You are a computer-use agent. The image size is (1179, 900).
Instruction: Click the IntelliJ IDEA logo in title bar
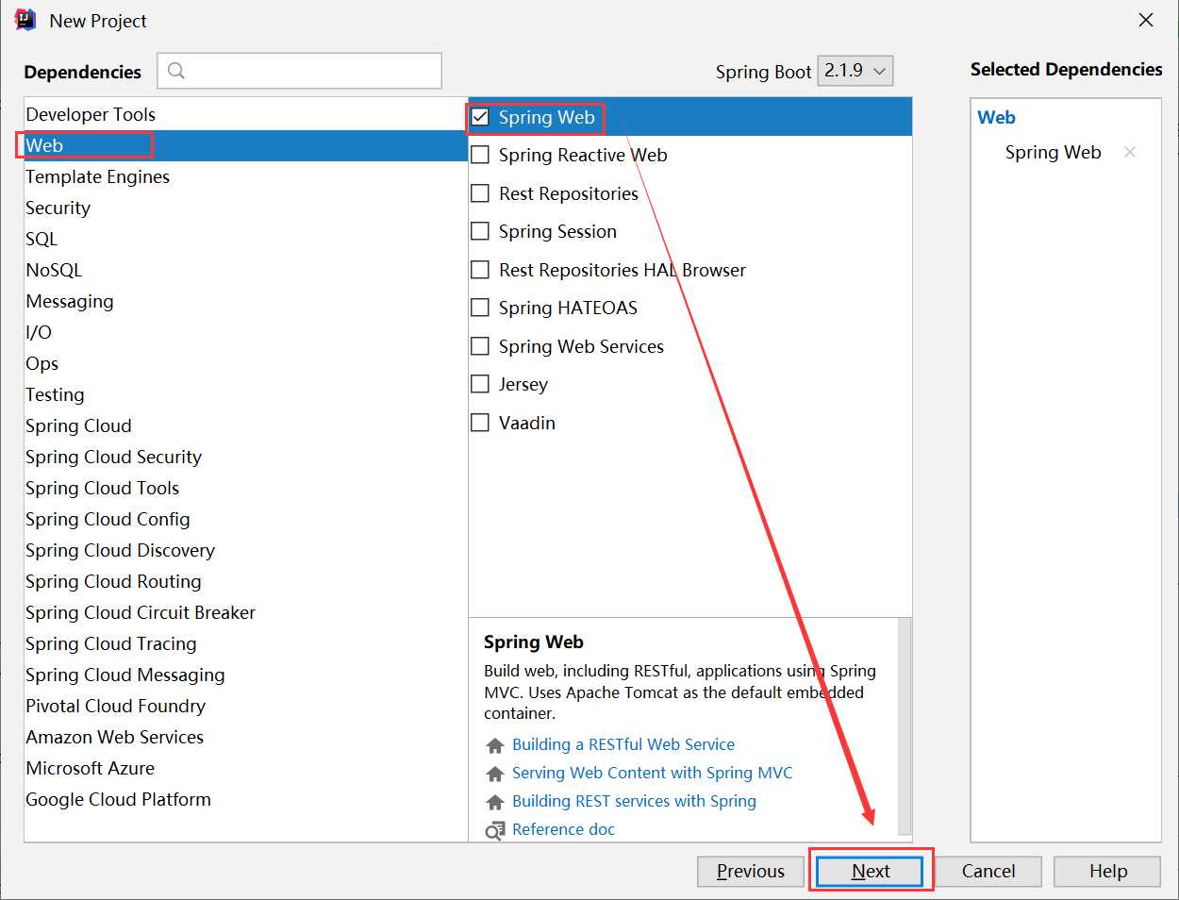pos(25,20)
